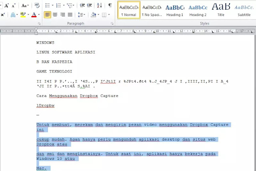Click the selected text 'cukup mudah'
256x171 pixels.
52,139
